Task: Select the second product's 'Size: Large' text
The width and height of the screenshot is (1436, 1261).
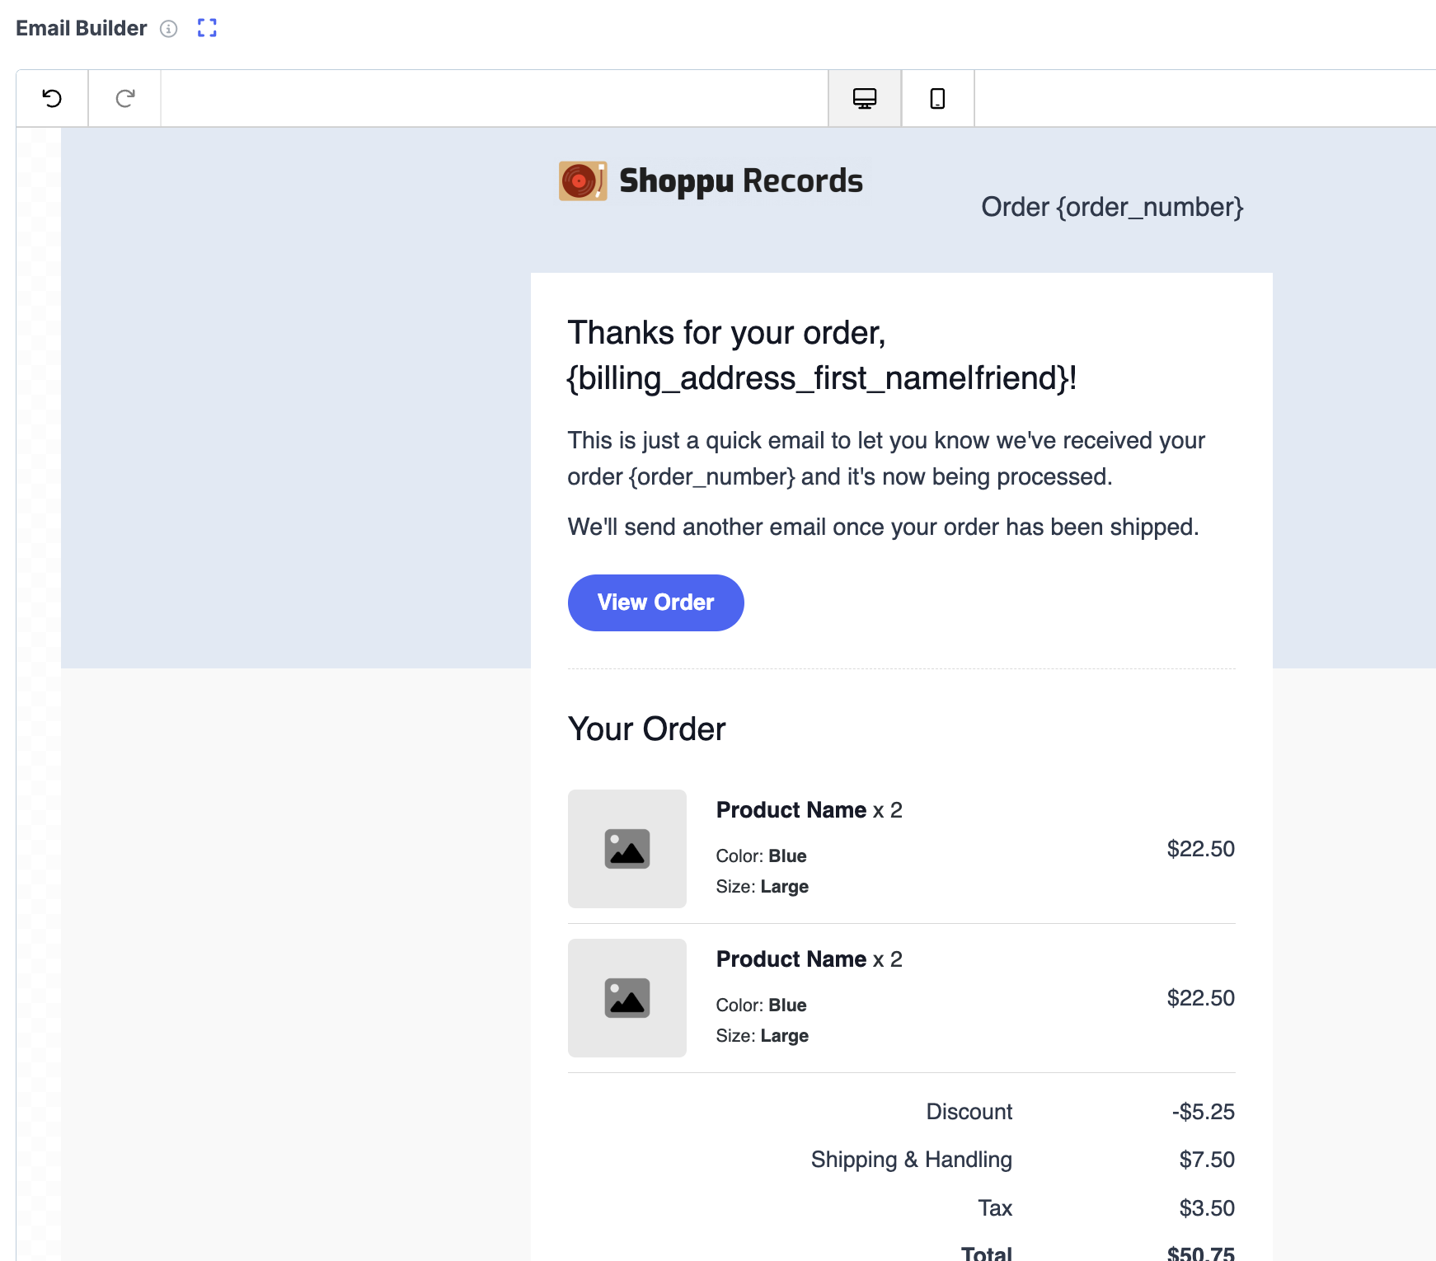Action: [762, 1036]
